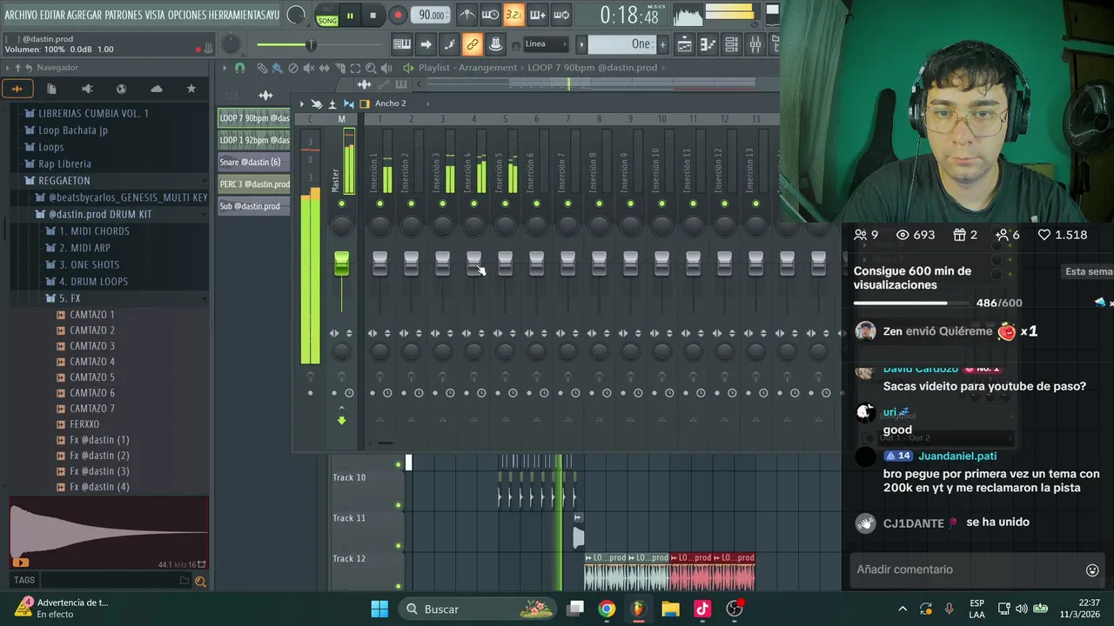Screen dimensions: 1114x626
Task: Click the Inserción 4 volume fader
Action: coord(473,264)
